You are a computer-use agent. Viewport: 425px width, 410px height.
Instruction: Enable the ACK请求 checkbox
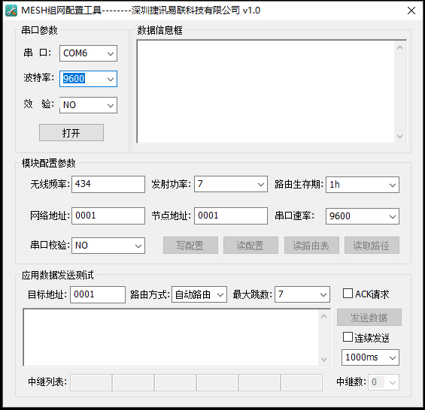[348, 294]
